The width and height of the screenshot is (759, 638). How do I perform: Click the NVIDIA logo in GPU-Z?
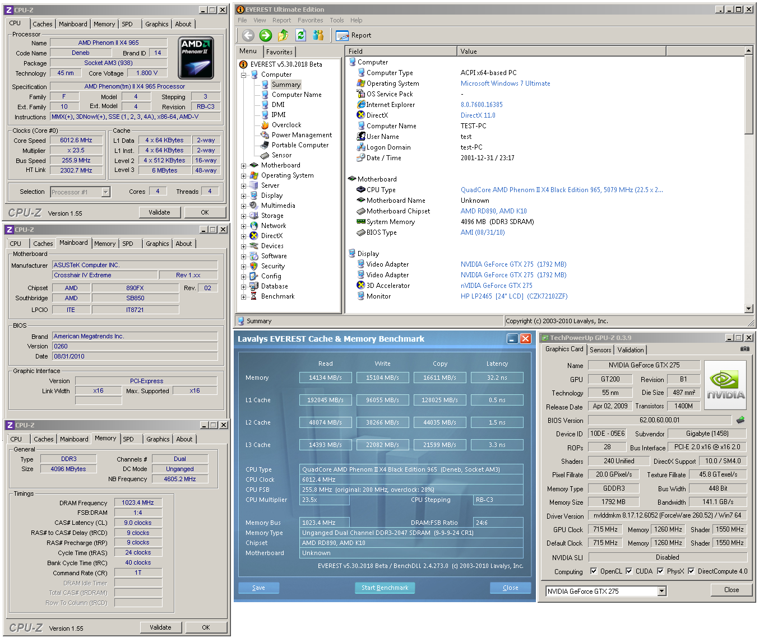(725, 385)
